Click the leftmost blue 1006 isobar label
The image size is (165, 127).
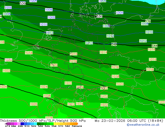tap(8, 8)
